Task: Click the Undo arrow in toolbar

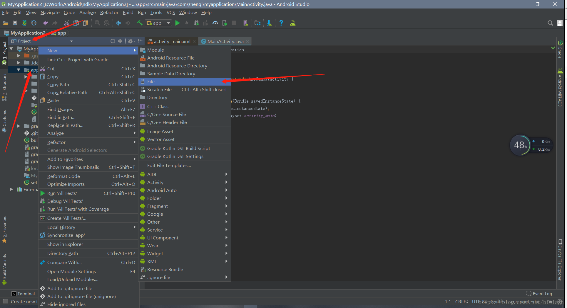Action: coord(46,23)
